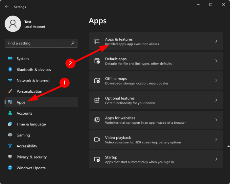
Task: Open the System settings category
Action: pyautogui.click(x=23, y=59)
